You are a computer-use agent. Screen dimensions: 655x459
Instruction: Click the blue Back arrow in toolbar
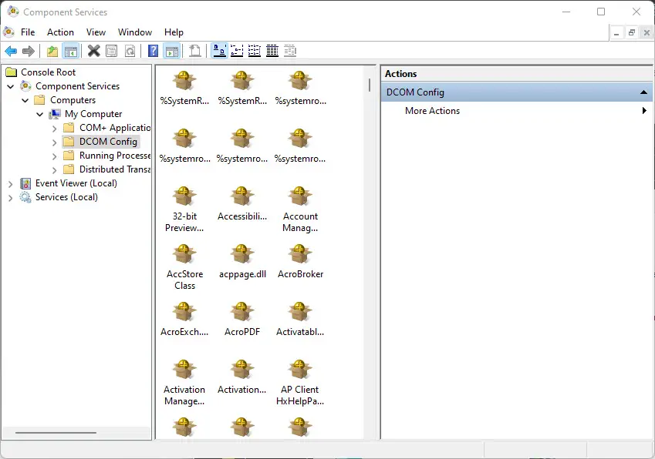pyautogui.click(x=11, y=52)
